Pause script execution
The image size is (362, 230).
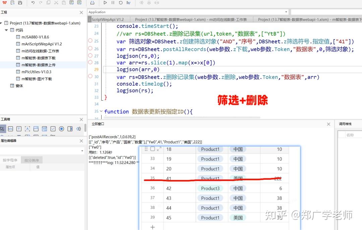113,3
